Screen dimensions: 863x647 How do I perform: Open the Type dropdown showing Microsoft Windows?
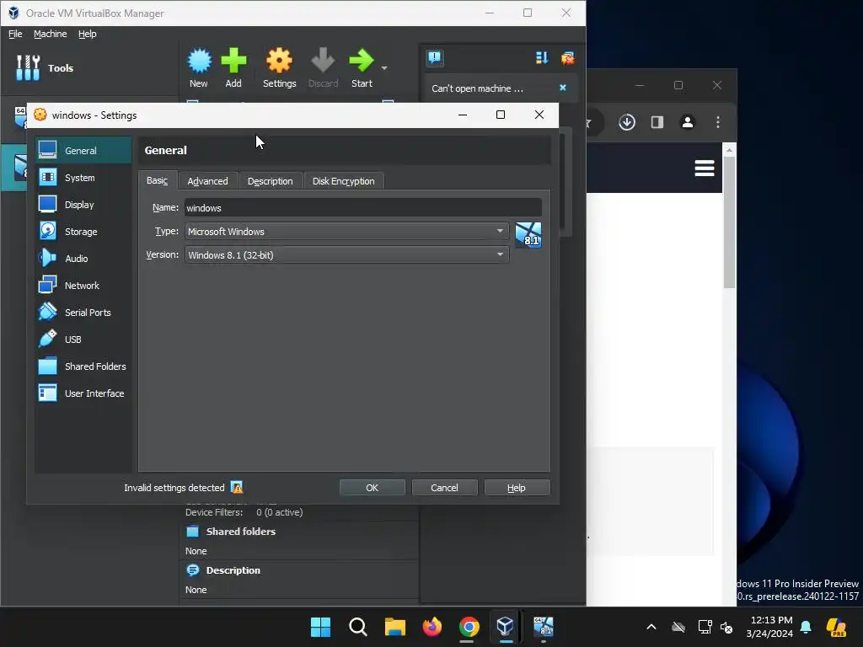[x=346, y=232]
